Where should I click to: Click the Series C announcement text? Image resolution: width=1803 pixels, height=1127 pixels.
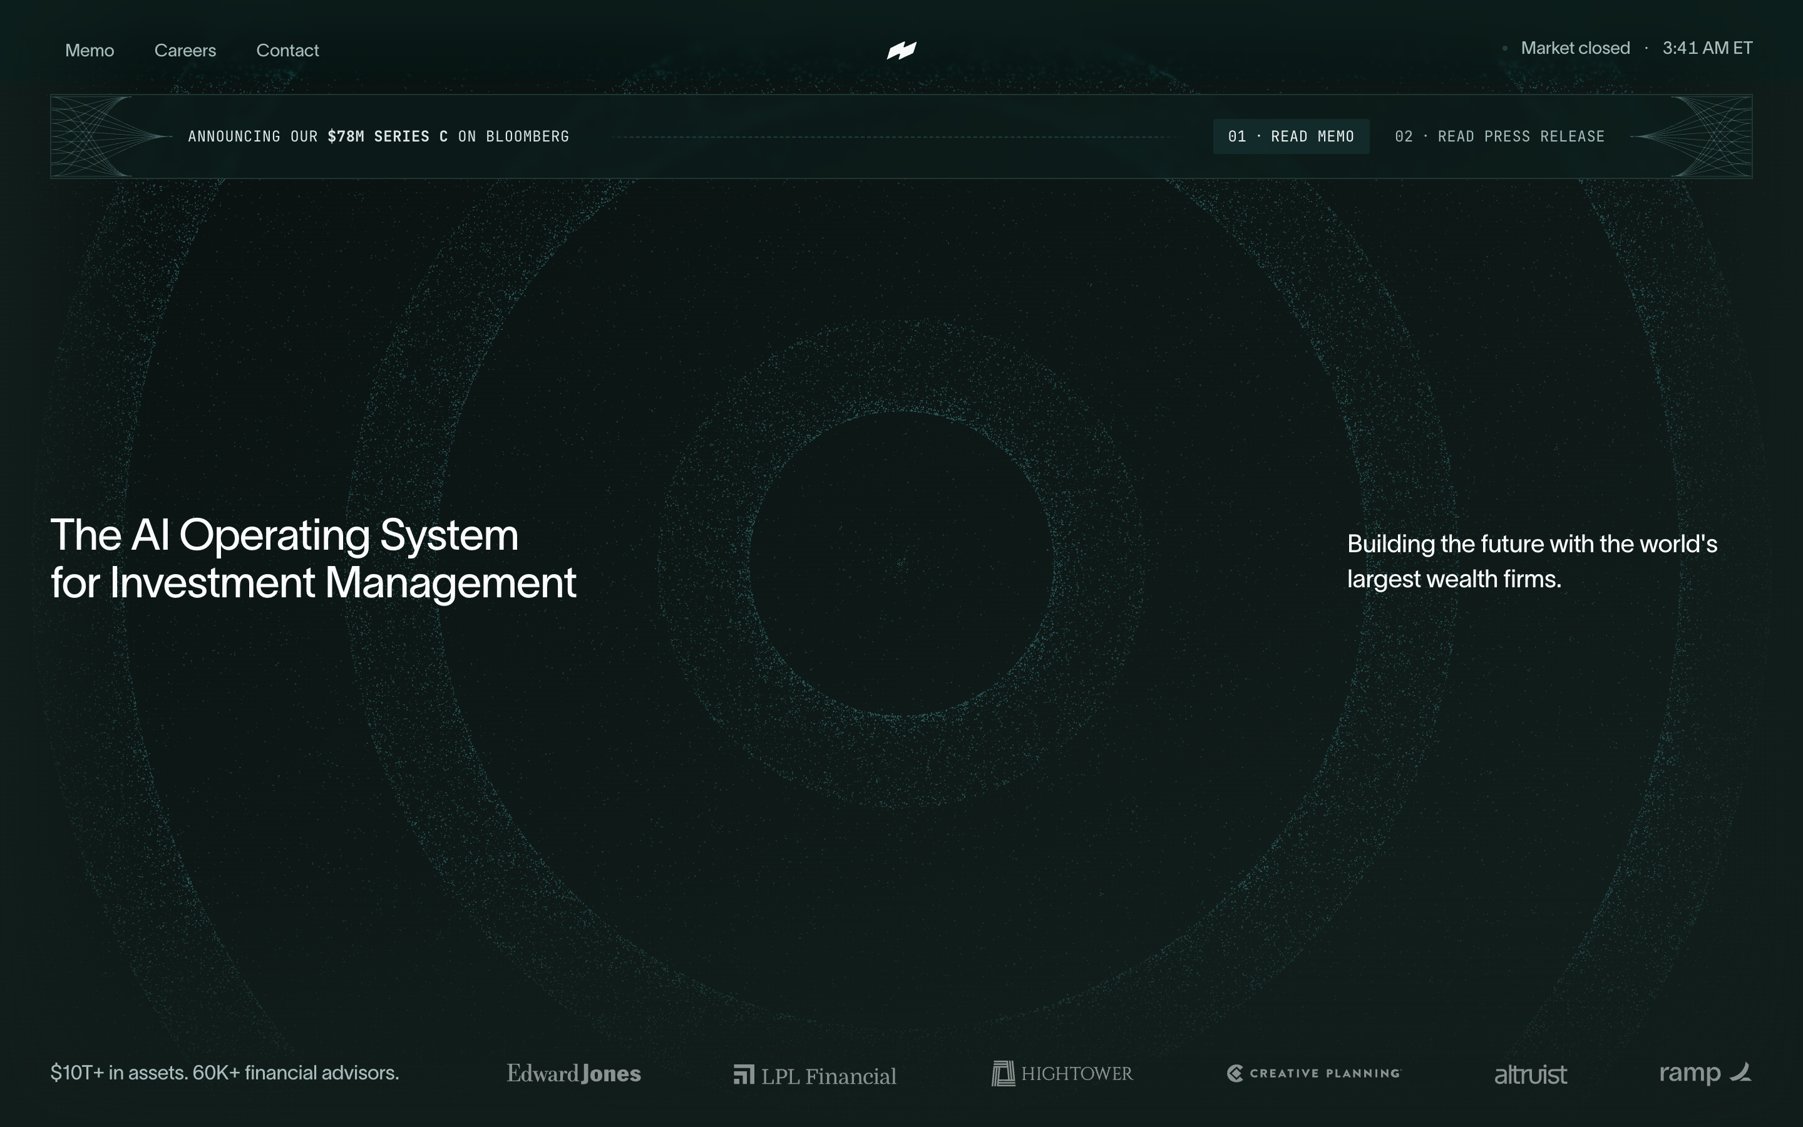379,136
